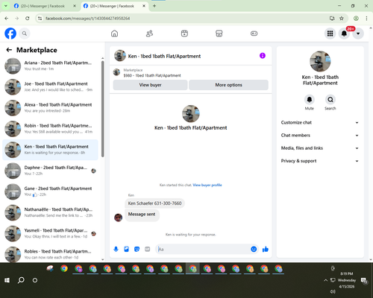Click the address bar URL
This screenshot has height=298, width=373.
point(87,19)
